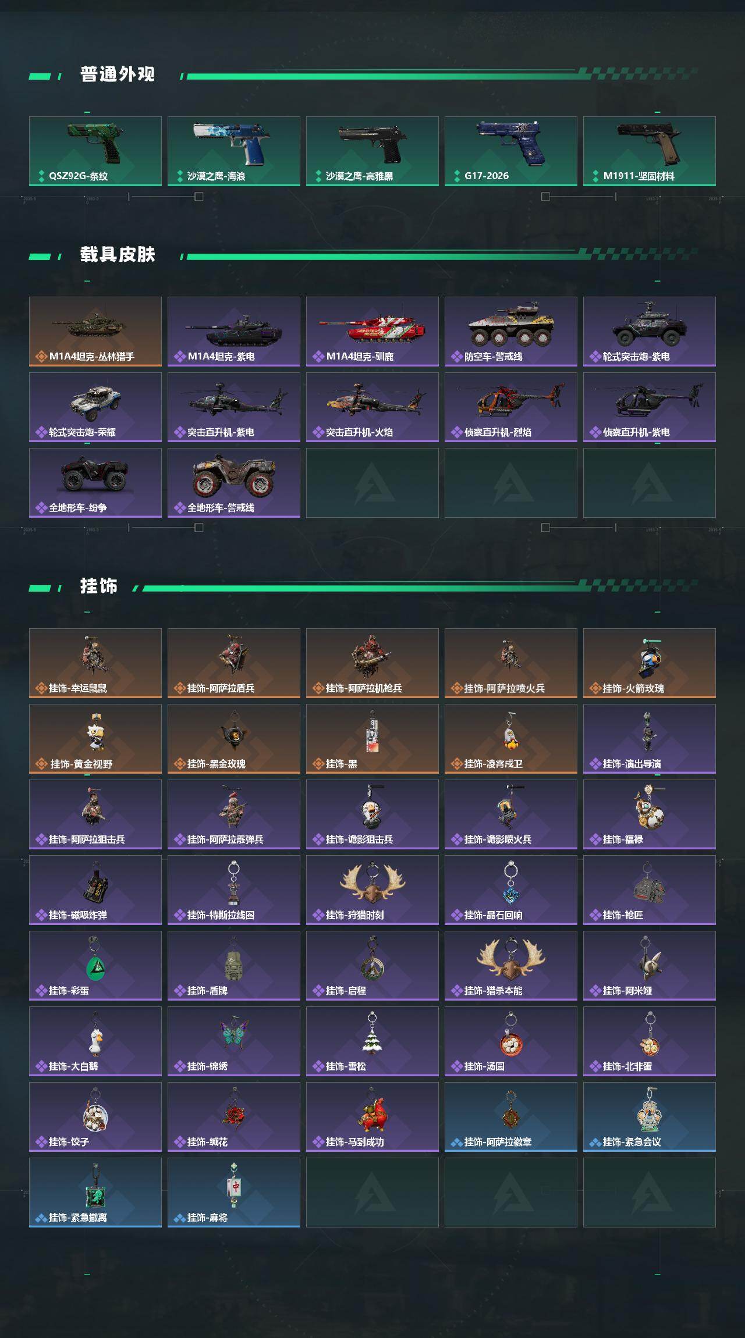This screenshot has height=1338, width=745.
Task: Select the 挂饰-火箭玫瑰 charm
Action: pos(650,663)
